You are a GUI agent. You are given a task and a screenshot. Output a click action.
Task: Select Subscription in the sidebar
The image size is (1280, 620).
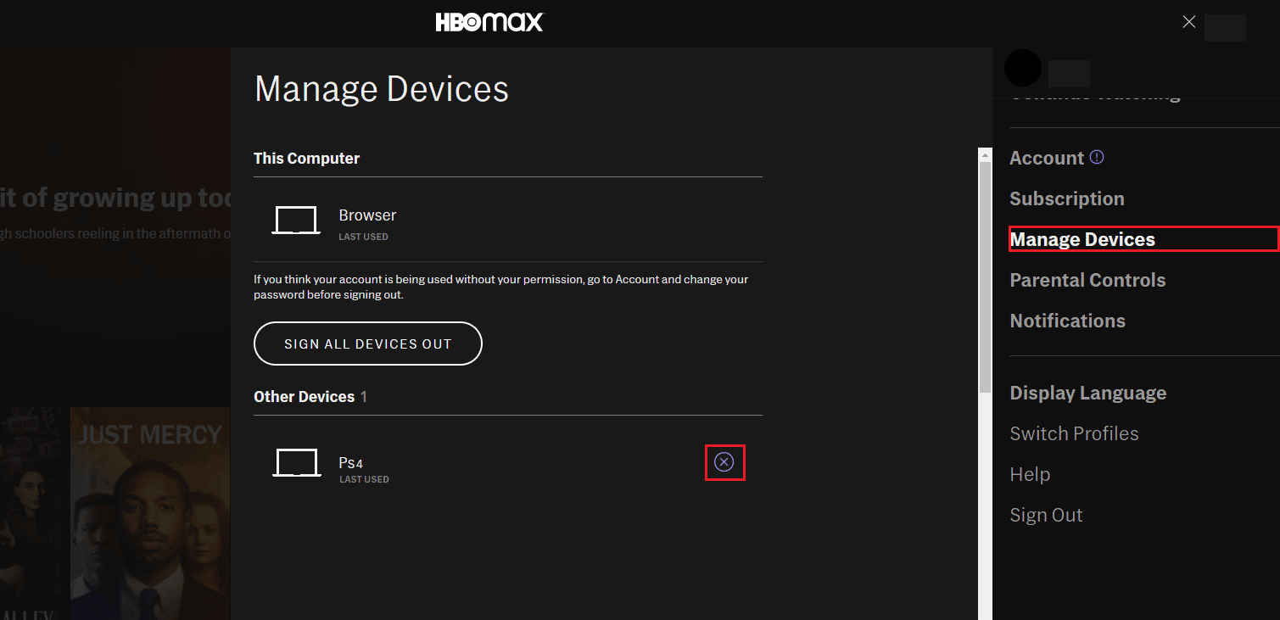coord(1067,198)
